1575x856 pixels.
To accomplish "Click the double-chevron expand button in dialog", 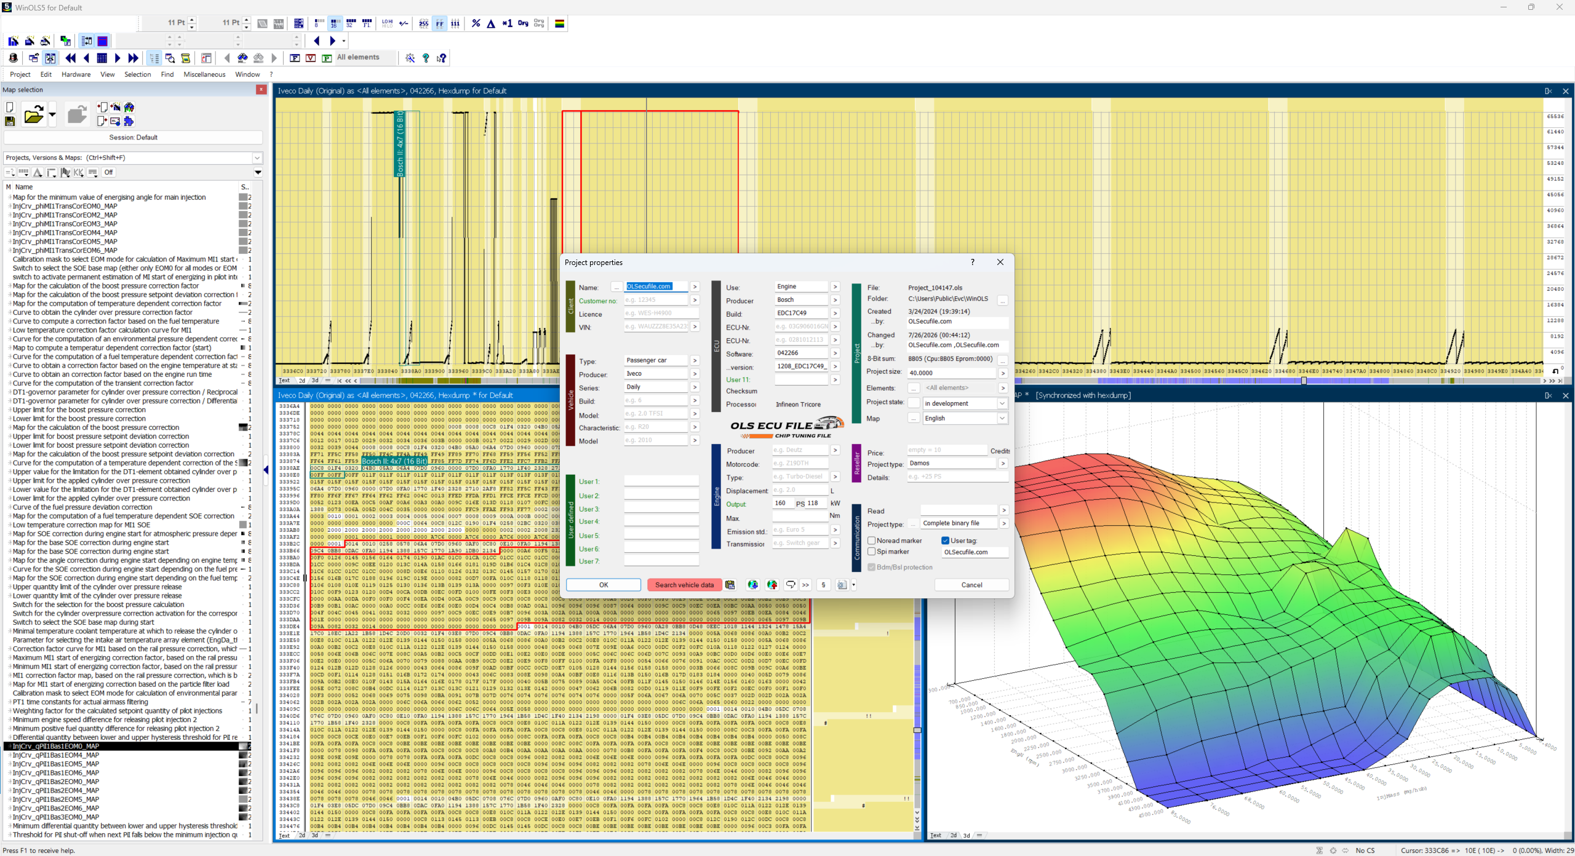I will tap(805, 585).
